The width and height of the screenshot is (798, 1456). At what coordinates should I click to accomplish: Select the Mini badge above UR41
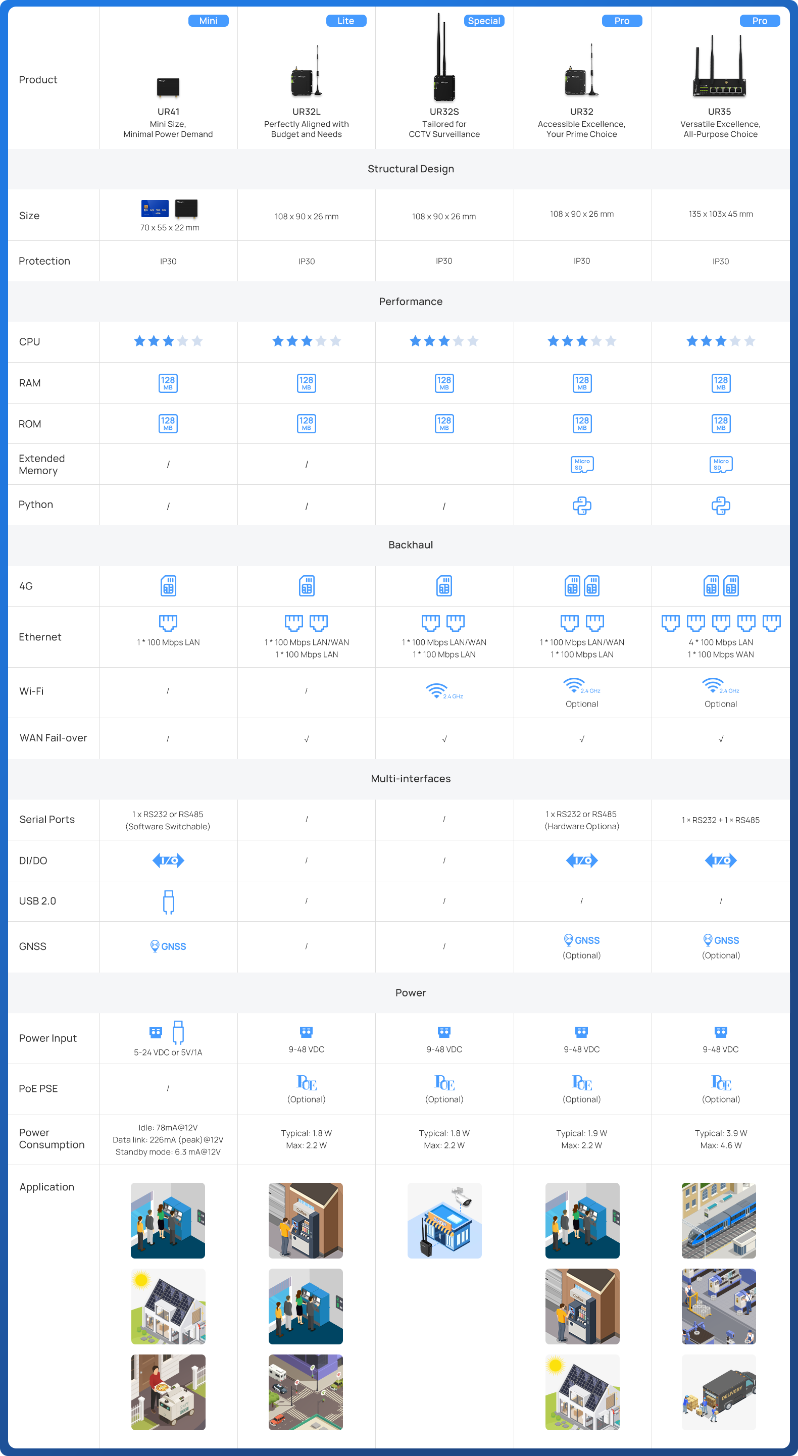pos(208,21)
